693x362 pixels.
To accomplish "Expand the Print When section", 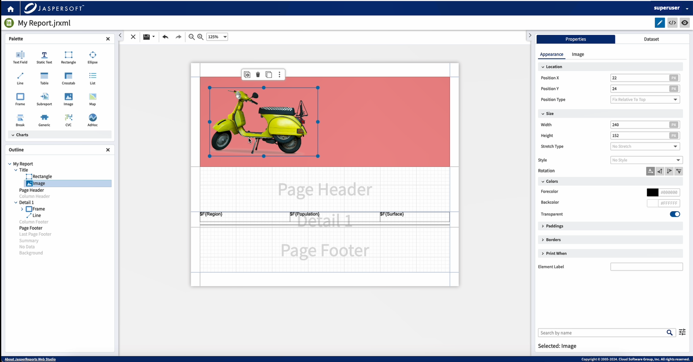I will 610,253.
